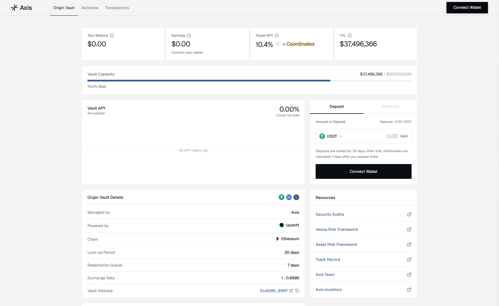
Task: Click the info icon next to Your Balance
Action: pyautogui.click(x=112, y=35)
